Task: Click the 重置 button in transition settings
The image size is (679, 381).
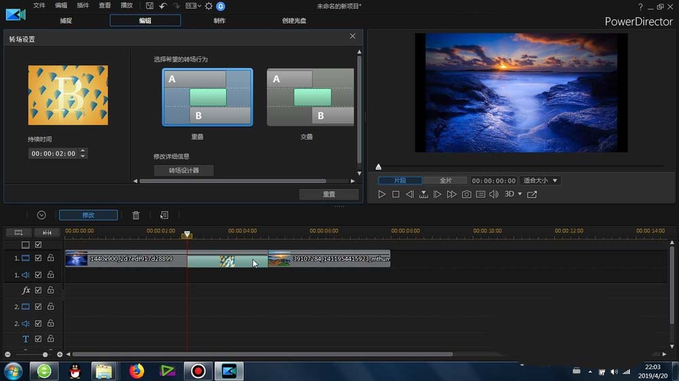Action: tap(329, 194)
